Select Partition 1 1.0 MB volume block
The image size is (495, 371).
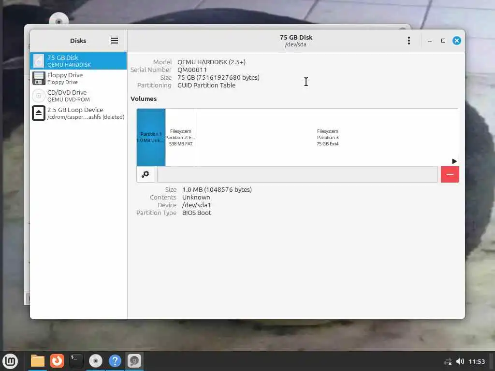(x=151, y=137)
